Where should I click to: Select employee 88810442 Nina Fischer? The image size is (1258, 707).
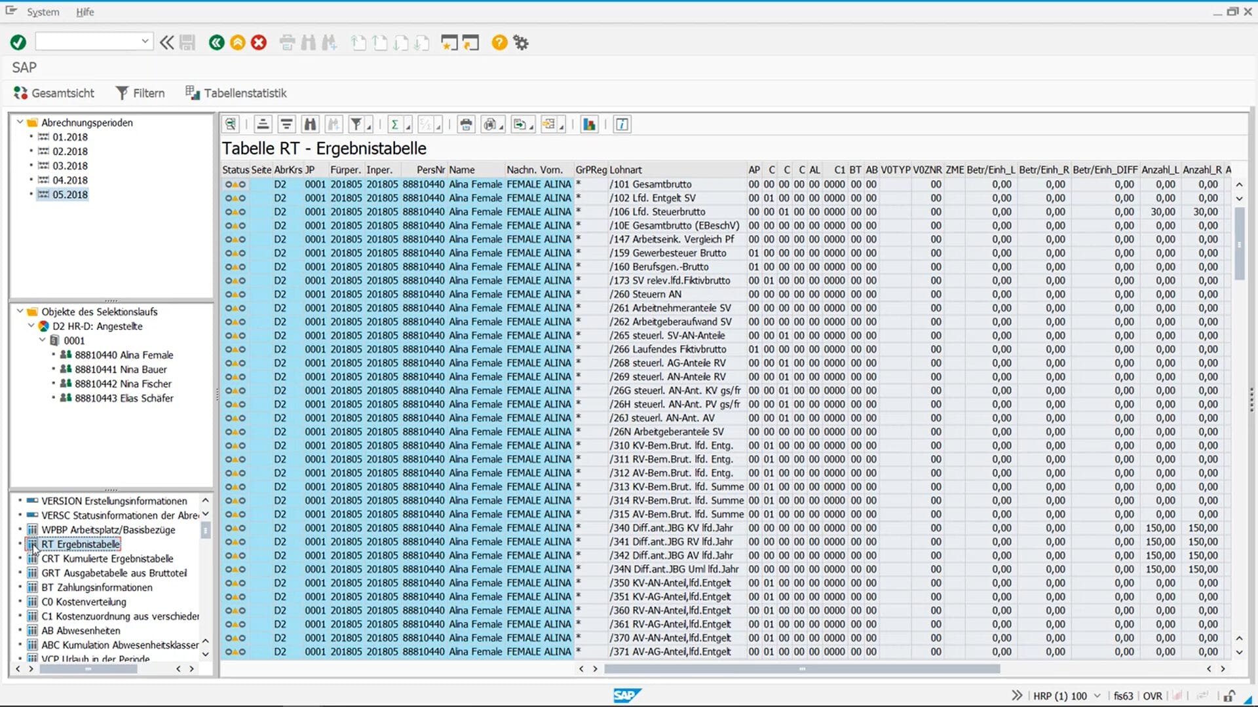123,384
